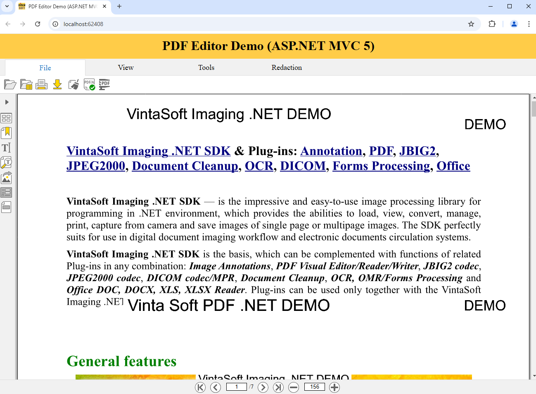The height and width of the screenshot is (394, 536).
Task: Switch to the View tab
Action: [x=126, y=67]
